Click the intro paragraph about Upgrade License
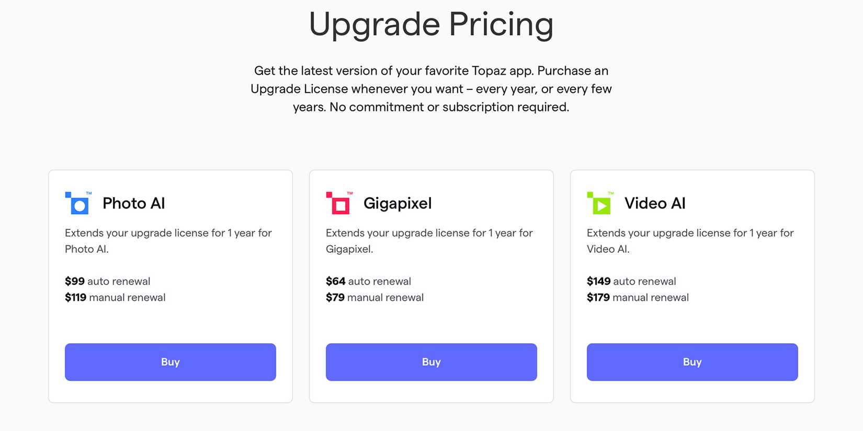Viewport: 863px width, 431px height. point(431,89)
